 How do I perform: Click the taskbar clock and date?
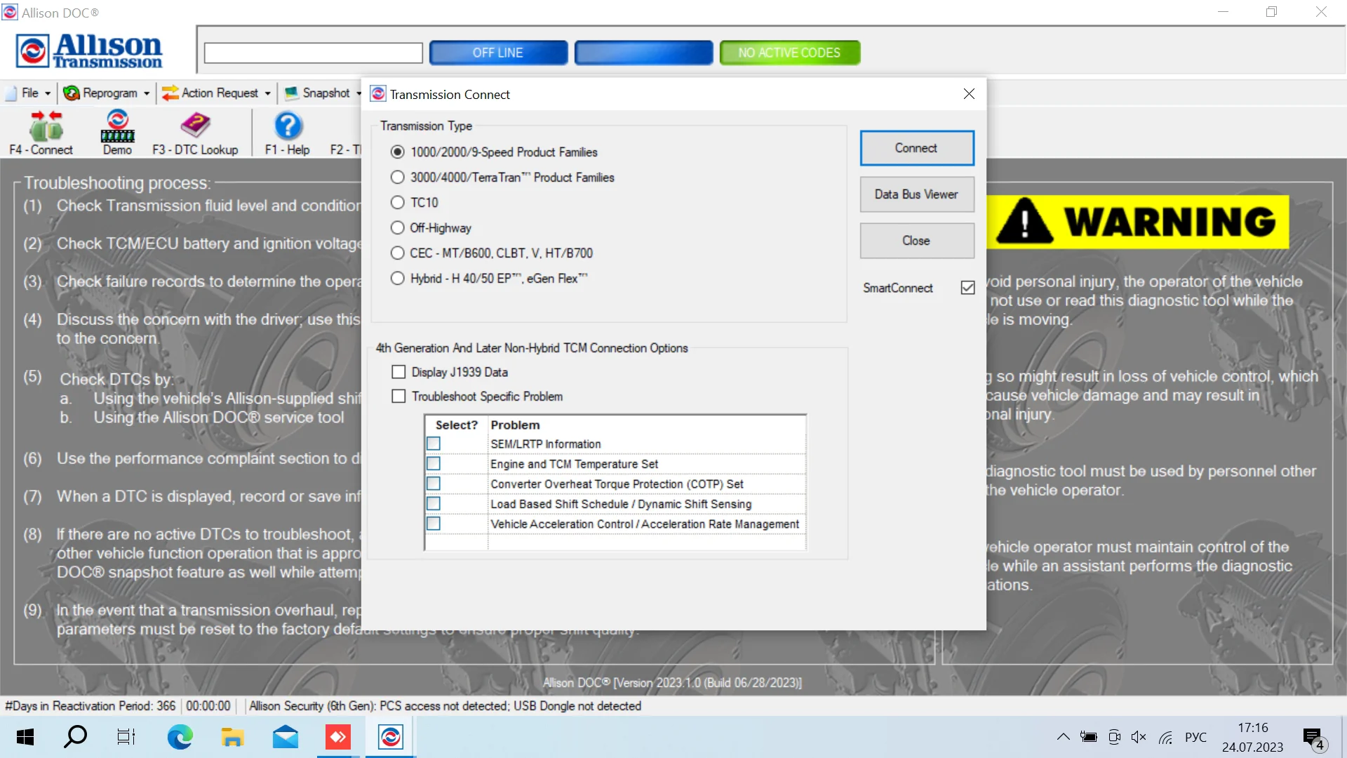(1252, 737)
